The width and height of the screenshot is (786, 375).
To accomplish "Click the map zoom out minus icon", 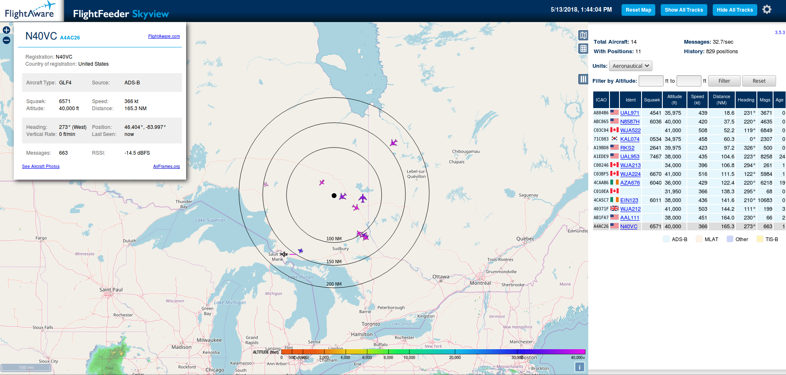I will pyautogui.click(x=6, y=40).
